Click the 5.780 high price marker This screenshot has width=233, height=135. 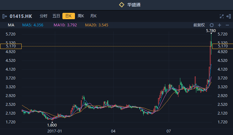[211, 31]
